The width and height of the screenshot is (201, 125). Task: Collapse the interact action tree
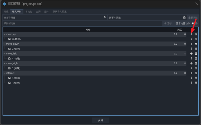tap(4, 73)
